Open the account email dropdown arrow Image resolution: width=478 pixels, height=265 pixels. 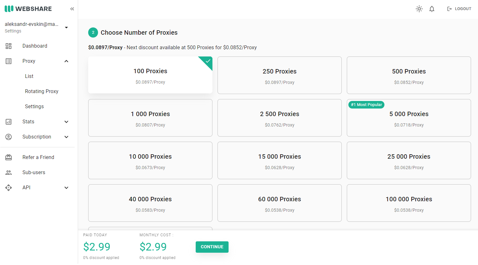pyautogui.click(x=66, y=27)
